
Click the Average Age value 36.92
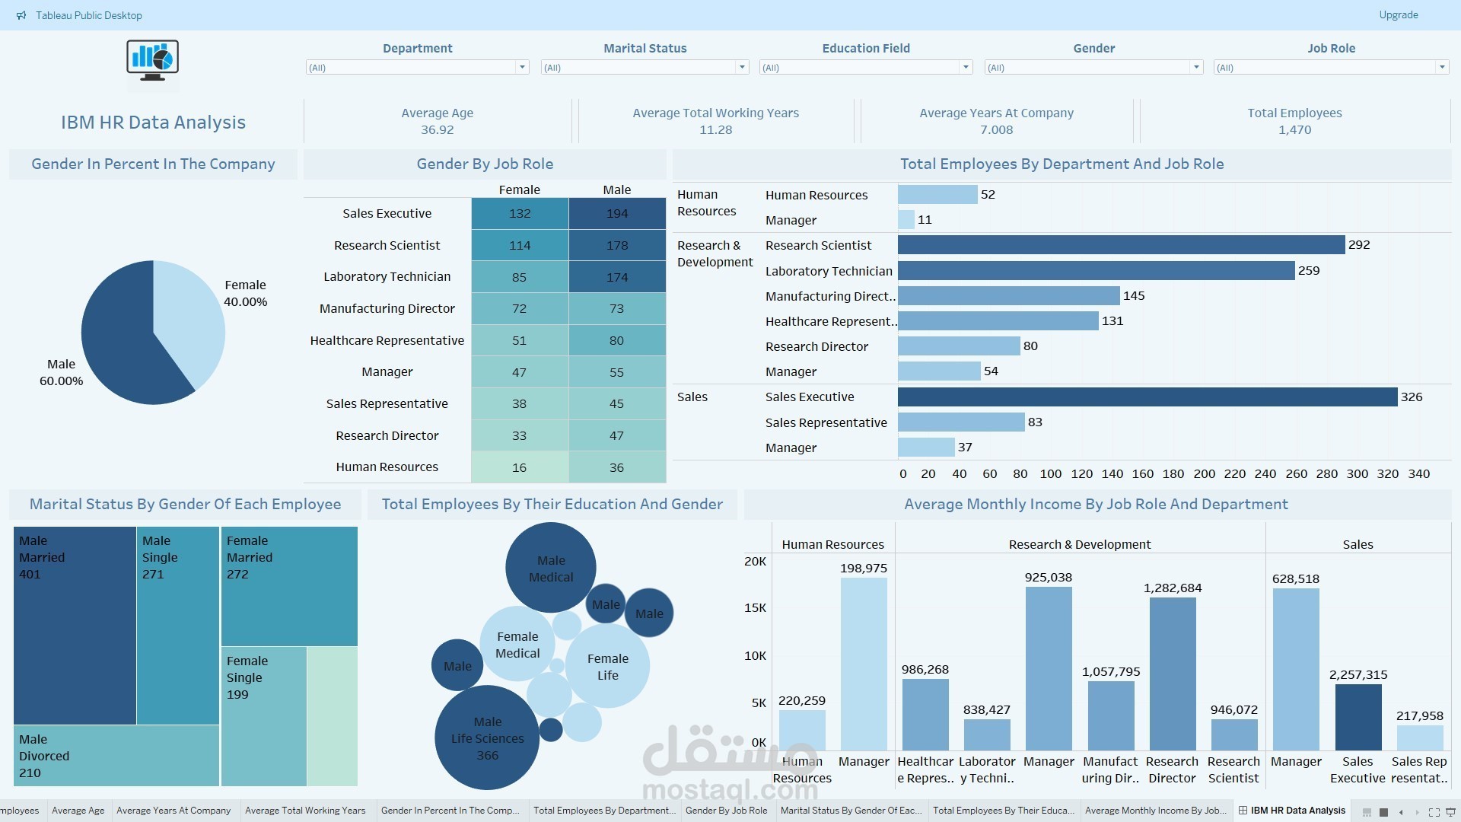437,130
